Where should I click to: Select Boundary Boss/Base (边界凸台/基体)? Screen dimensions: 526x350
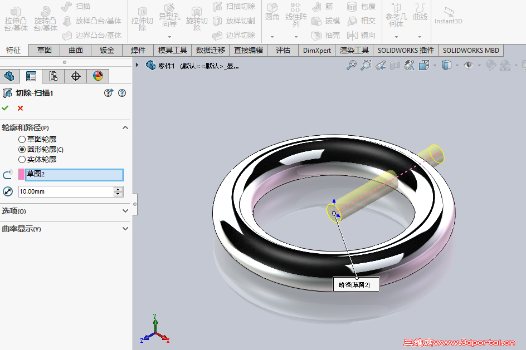92,35
